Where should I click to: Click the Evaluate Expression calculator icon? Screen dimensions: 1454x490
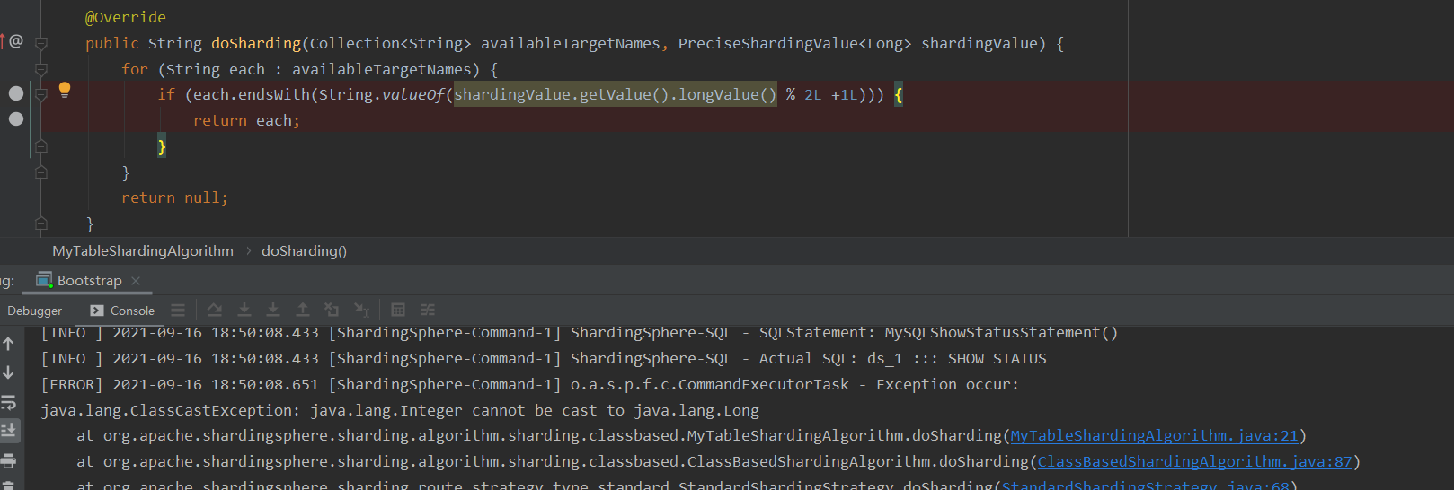coord(398,310)
